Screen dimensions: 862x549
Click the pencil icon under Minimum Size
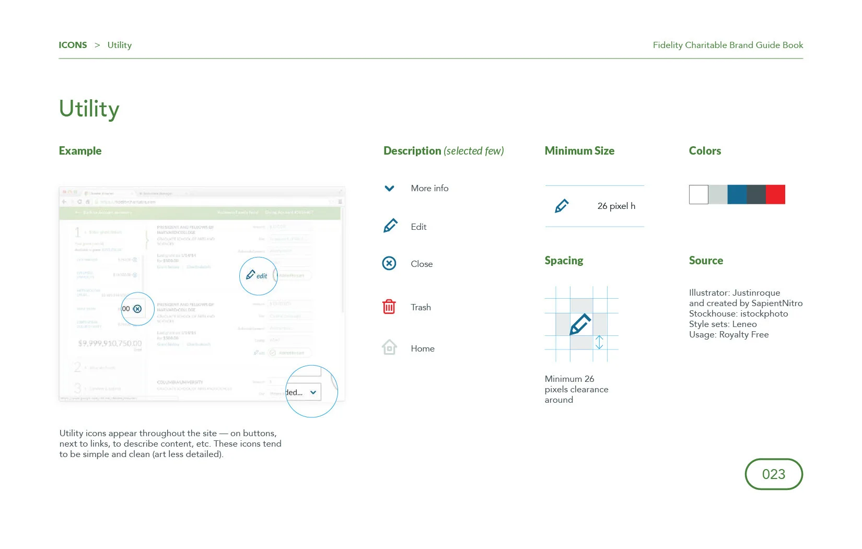pos(562,206)
